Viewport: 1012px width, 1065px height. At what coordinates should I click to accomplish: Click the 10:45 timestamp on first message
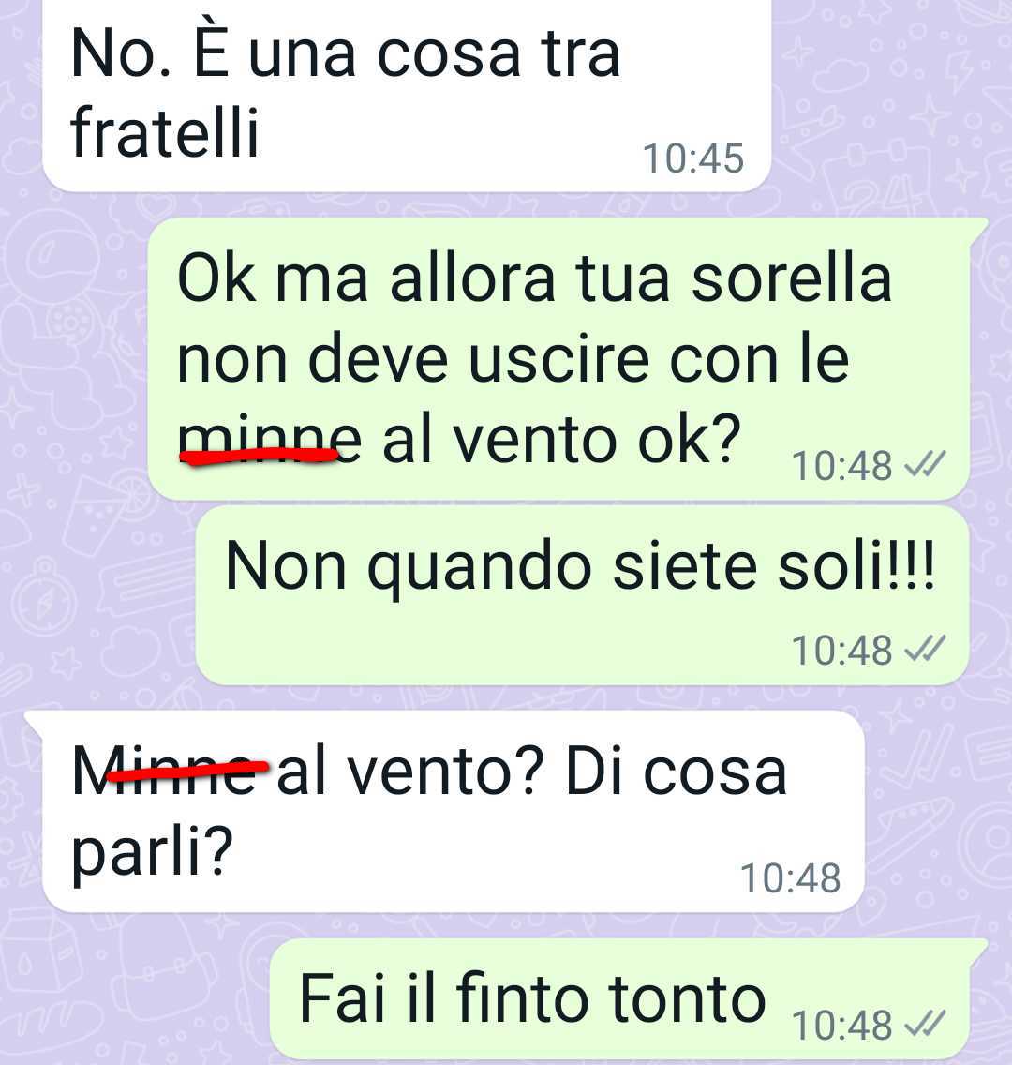coord(693,157)
